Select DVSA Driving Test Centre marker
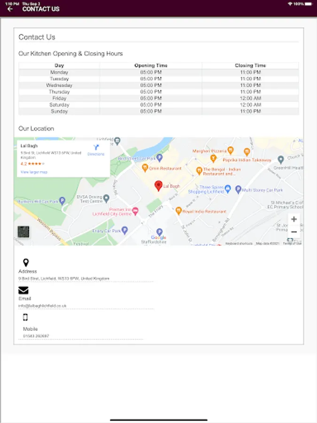The height and width of the screenshot is (423, 317). 107,198
